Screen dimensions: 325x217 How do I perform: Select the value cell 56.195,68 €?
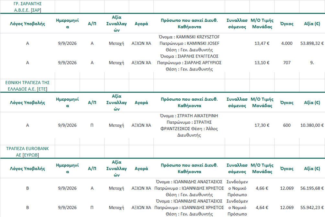pos(312,188)
